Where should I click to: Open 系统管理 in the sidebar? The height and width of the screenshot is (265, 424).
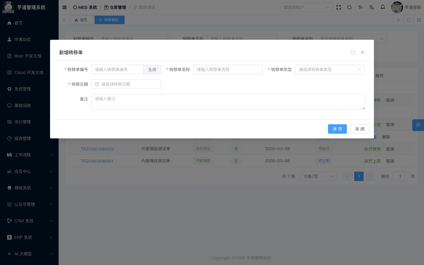[x=23, y=89]
